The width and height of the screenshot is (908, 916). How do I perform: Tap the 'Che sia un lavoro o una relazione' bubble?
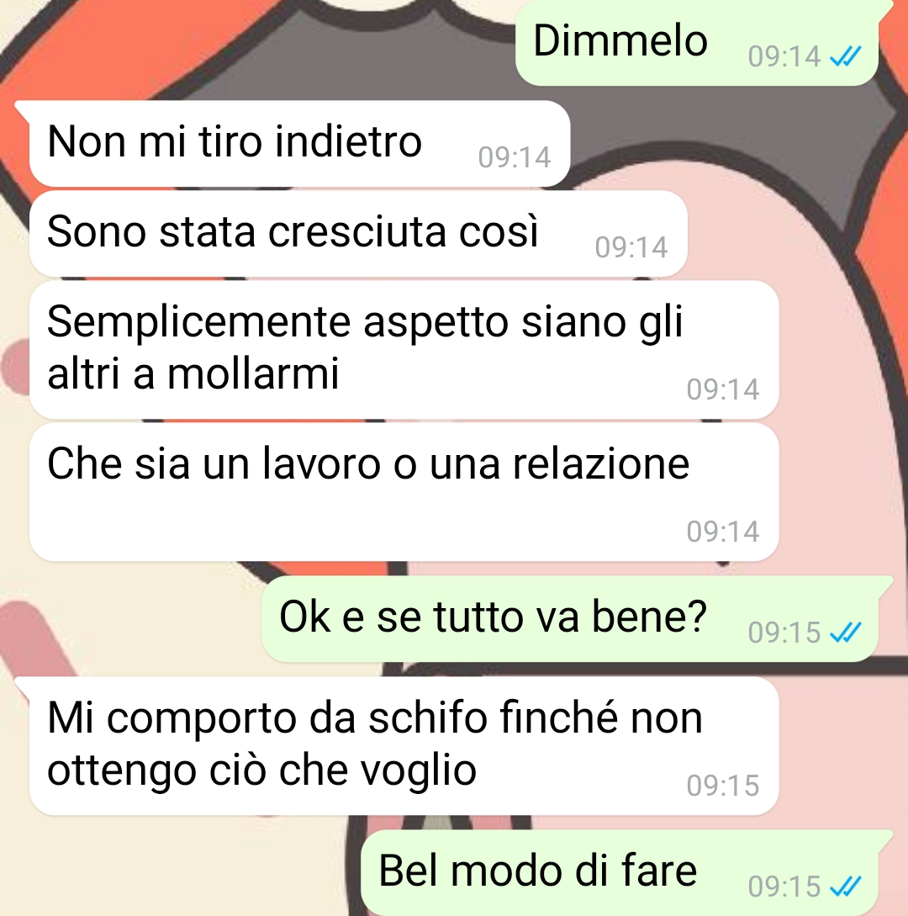[404, 492]
